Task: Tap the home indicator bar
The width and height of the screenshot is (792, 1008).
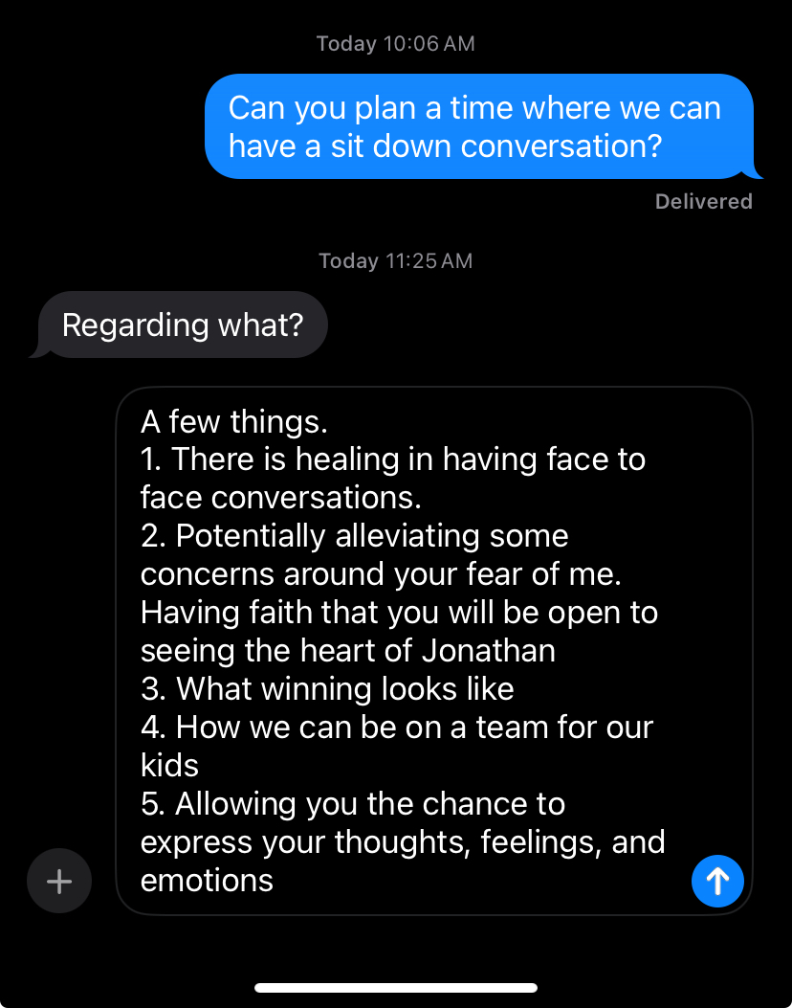Action: tap(396, 987)
